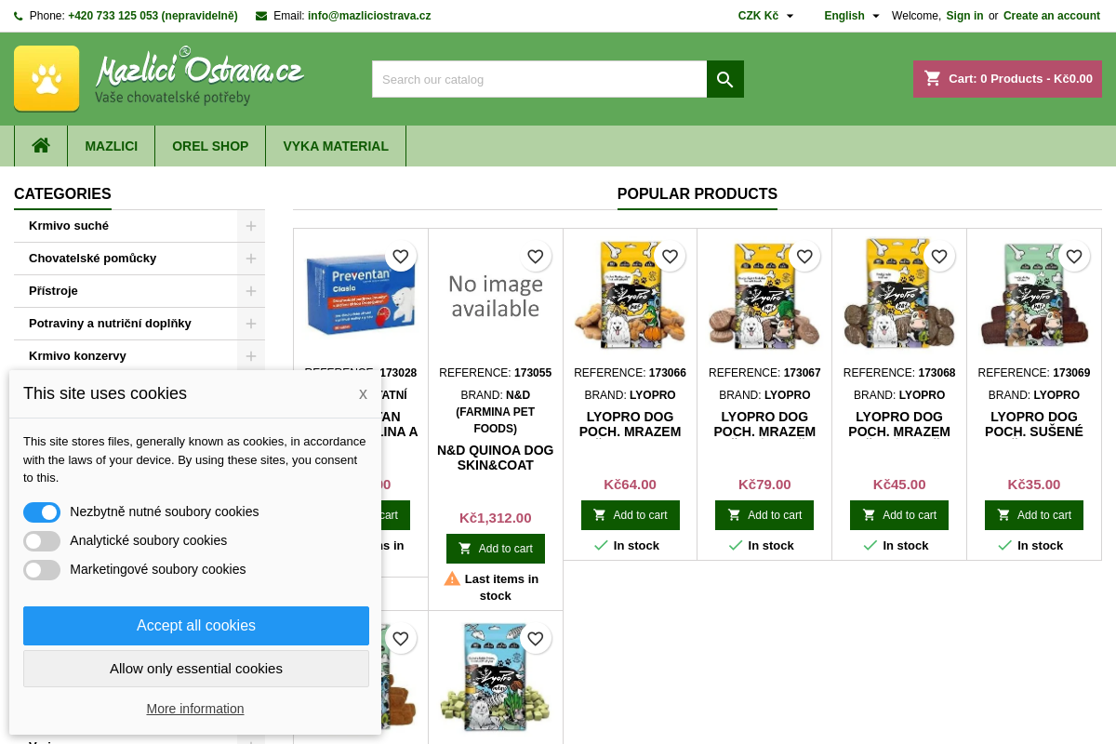
Task: Click the Search our catalog field
Action: tap(539, 79)
